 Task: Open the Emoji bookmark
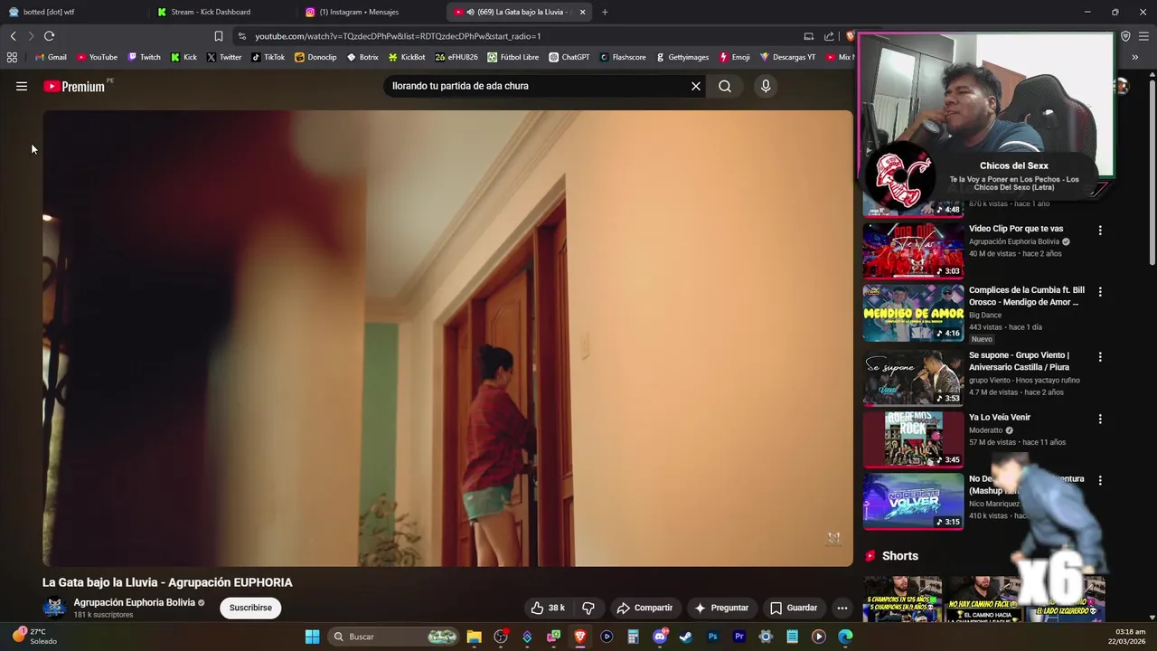coord(735,57)
